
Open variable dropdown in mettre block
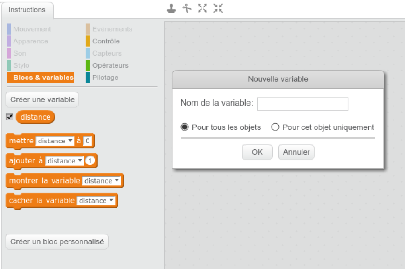coord(55,141)
